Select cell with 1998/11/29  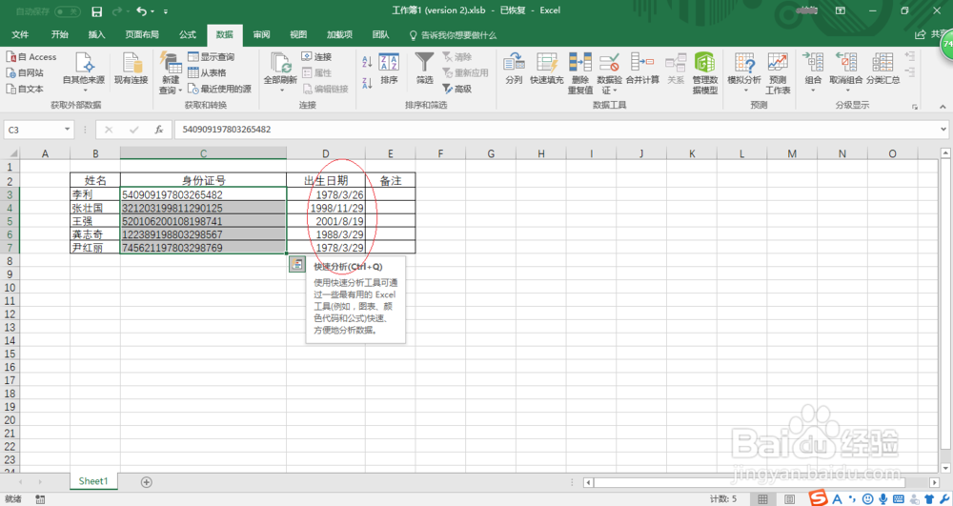click(326, 208)
